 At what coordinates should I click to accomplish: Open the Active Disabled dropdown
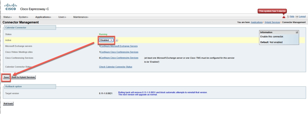click(106, 40)
